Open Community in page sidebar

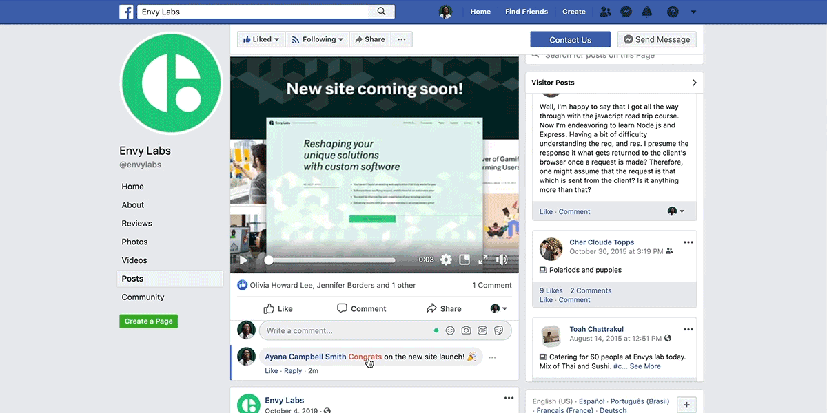(143, 297)
